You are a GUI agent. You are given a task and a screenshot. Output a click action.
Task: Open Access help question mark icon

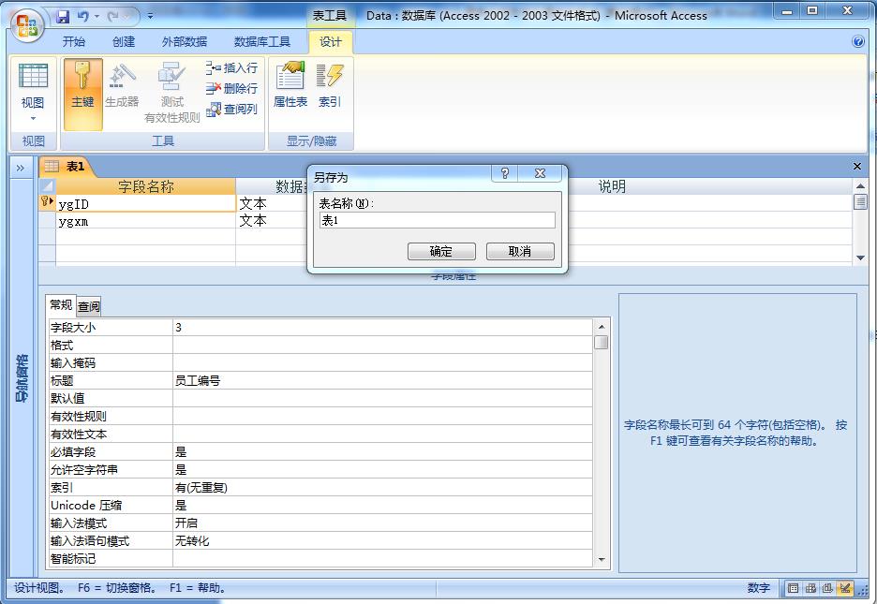[x=858, y=42]
